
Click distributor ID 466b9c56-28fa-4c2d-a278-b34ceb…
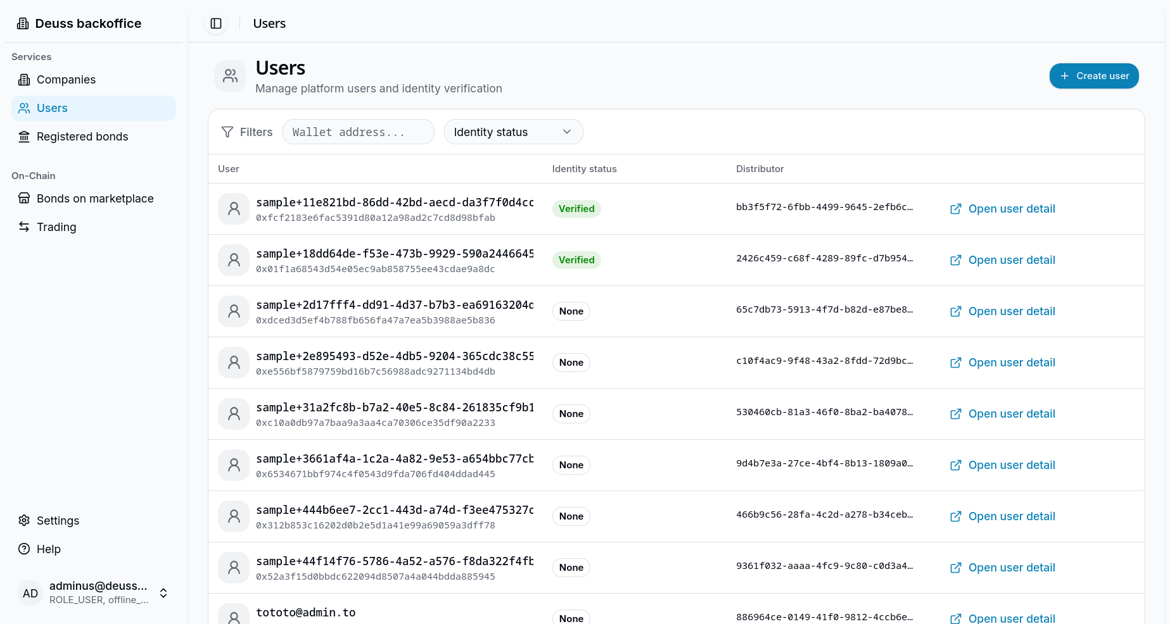(x=824, y=515)
